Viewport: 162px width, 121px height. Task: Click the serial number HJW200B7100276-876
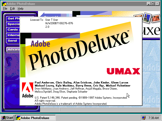tap(59, 23)
